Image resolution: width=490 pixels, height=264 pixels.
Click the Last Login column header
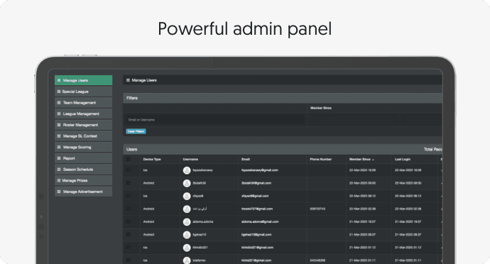tap(403, 160)
